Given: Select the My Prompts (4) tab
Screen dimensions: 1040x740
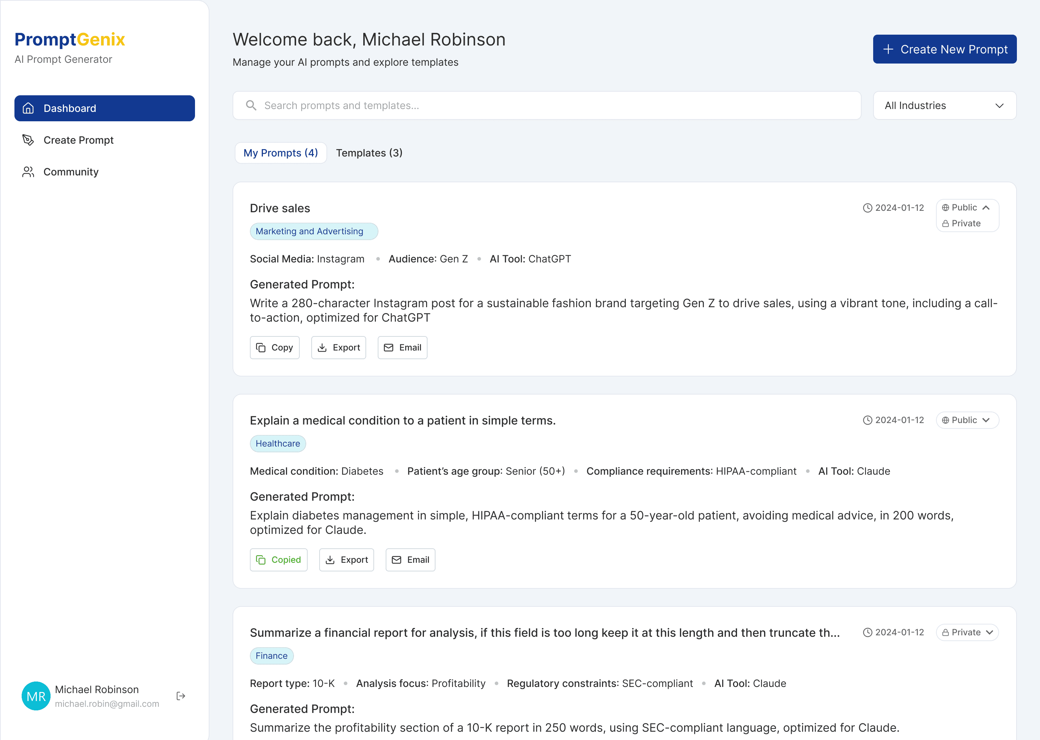Looking at the screenshot, I should pos(280,153).
